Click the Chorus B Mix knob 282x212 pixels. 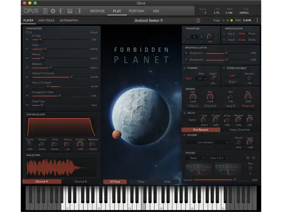(x=248, y=97)
